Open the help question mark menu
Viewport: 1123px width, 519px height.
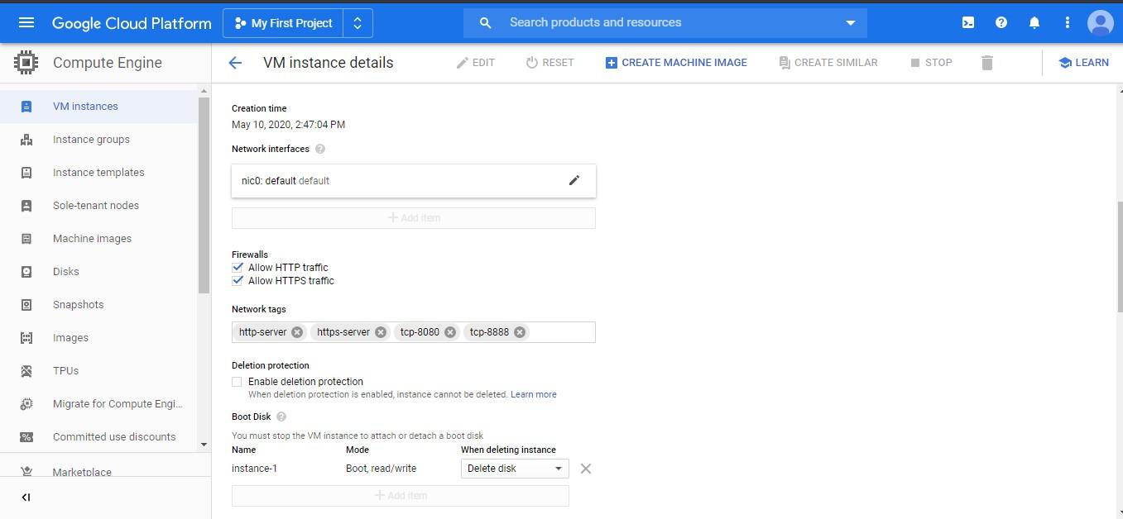click(1001, 22)
